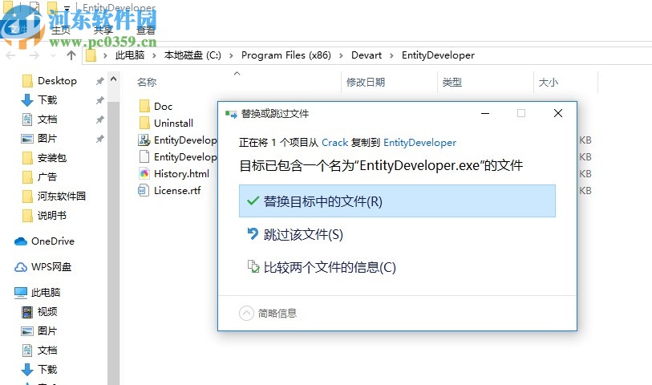
Task: Collapse details with 简略信息 arrow
Action: pos(246,313)
